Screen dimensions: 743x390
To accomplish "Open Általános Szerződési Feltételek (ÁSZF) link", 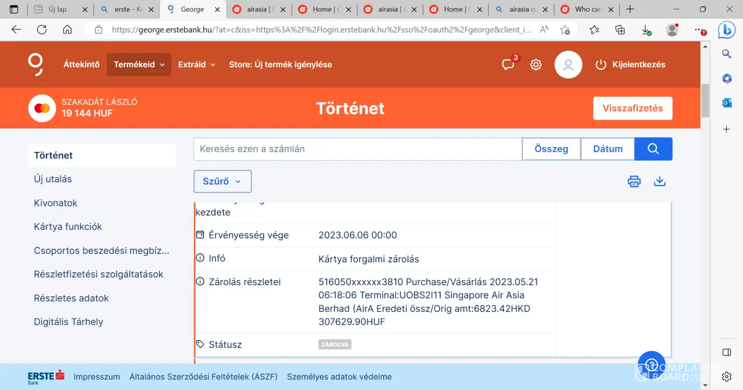I will [x=203, y=377].
